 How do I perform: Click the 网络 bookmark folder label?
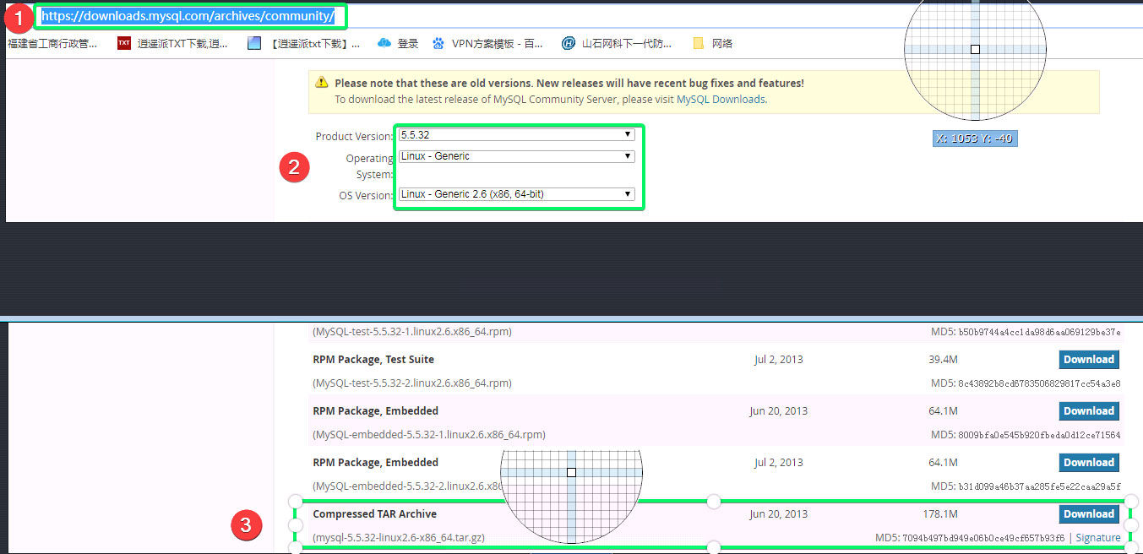coord(722,43)
